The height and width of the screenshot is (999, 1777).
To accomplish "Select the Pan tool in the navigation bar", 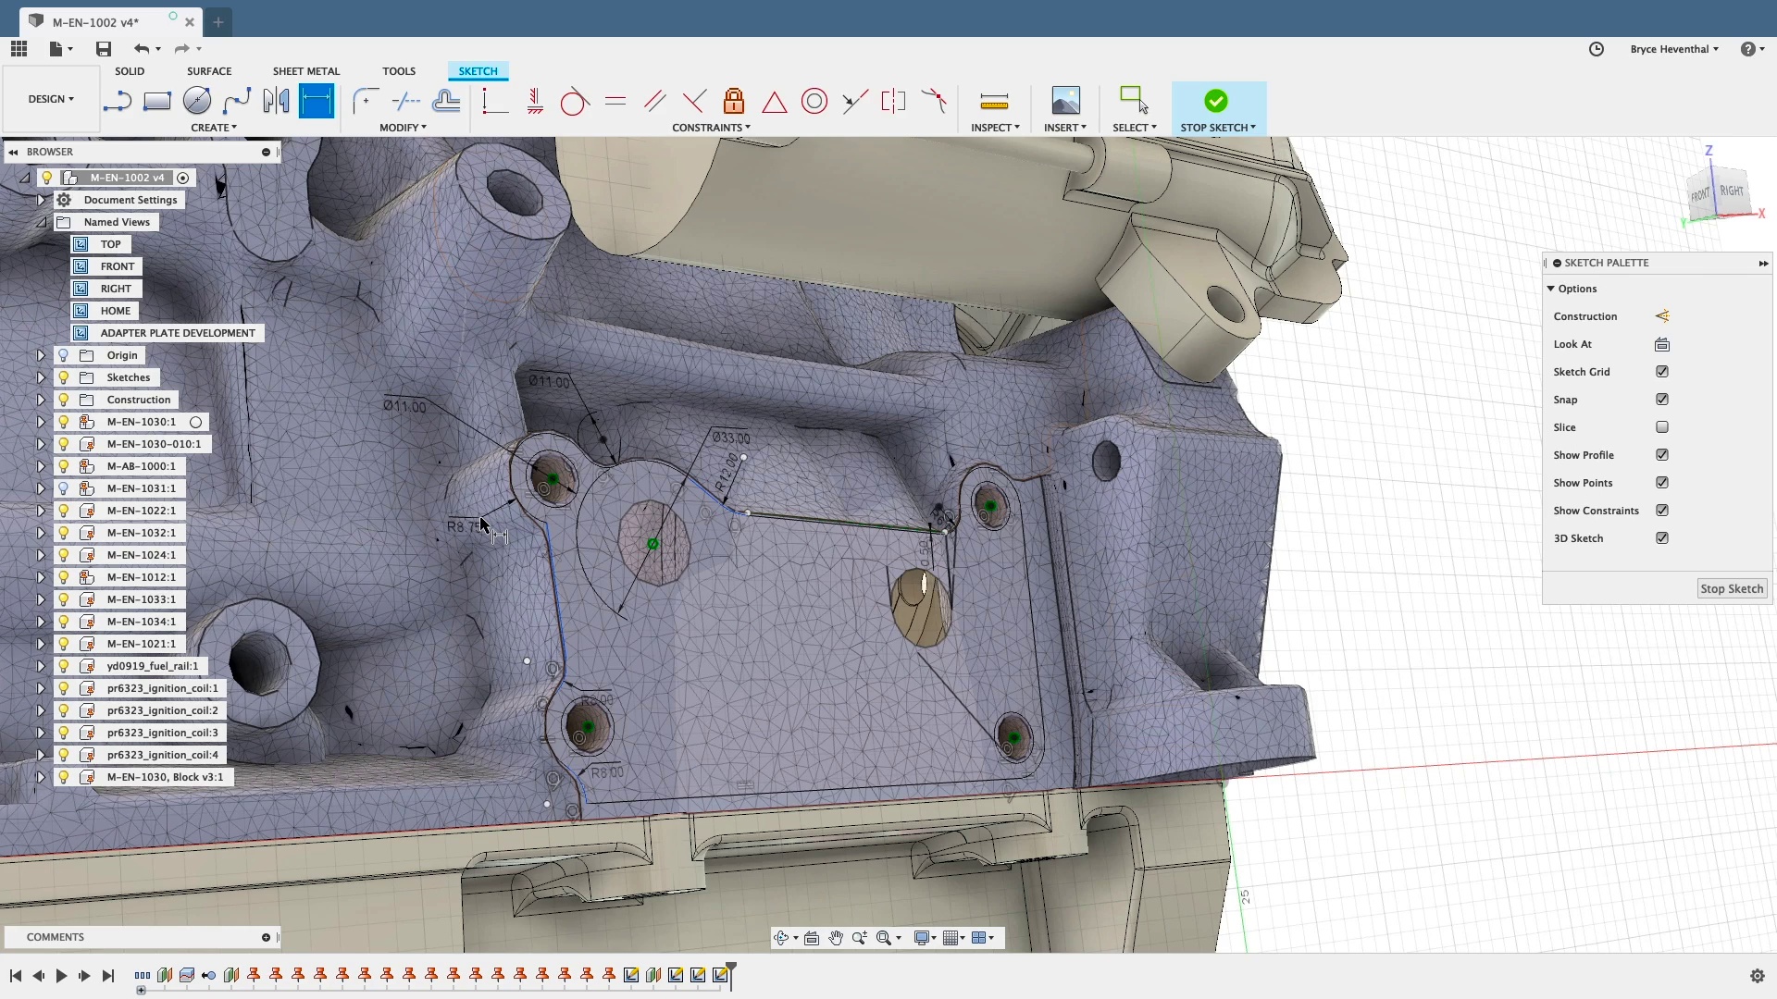I will (836, 937).
